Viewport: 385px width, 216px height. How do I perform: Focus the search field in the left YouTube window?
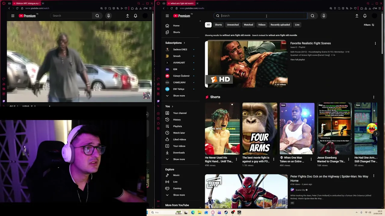point(71,16)
